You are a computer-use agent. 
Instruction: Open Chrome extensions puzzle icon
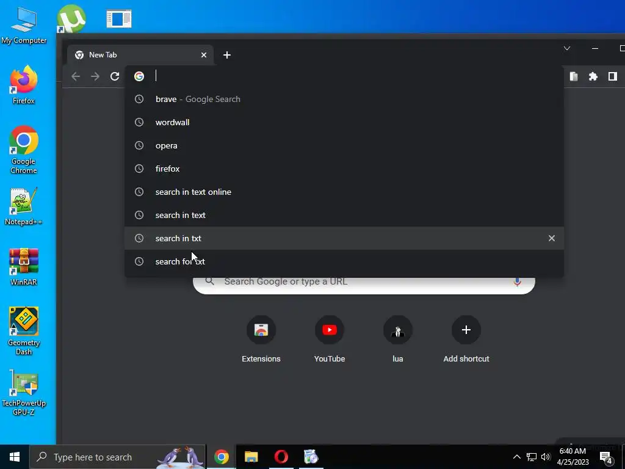(593, 76)
